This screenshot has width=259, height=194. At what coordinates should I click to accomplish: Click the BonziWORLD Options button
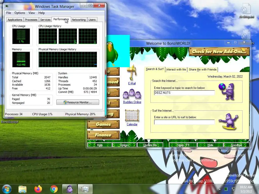124,145
